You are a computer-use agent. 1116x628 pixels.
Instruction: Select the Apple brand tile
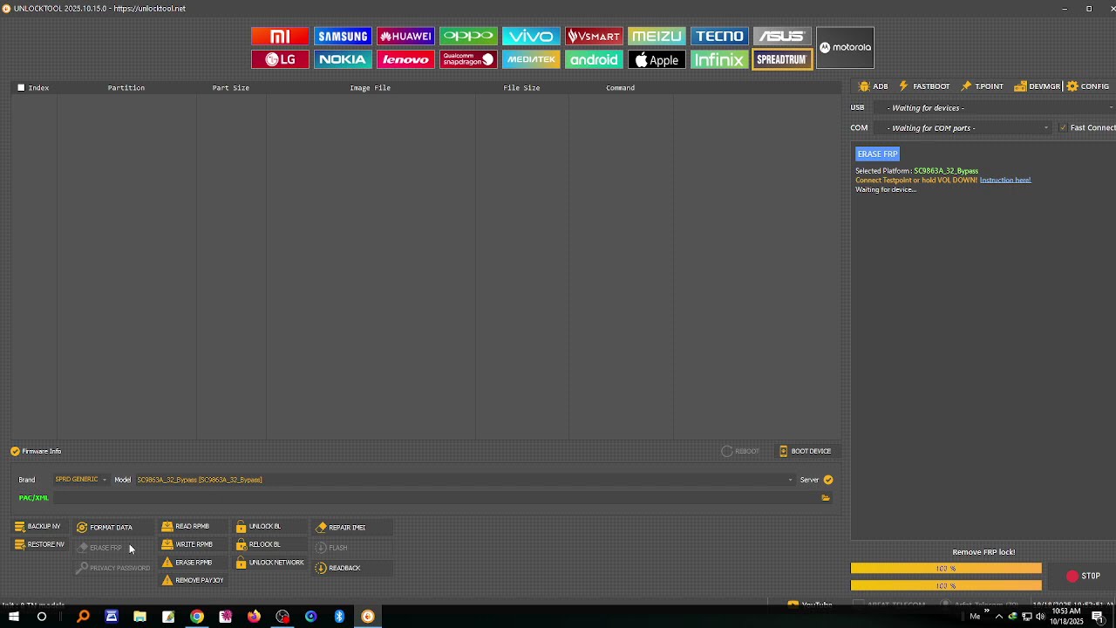[657, 59]
